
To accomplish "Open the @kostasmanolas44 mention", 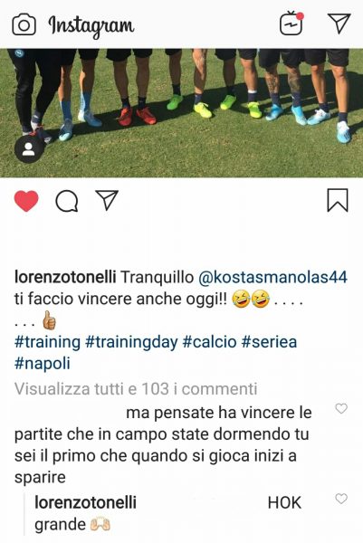I will click(x=272, y=277).
